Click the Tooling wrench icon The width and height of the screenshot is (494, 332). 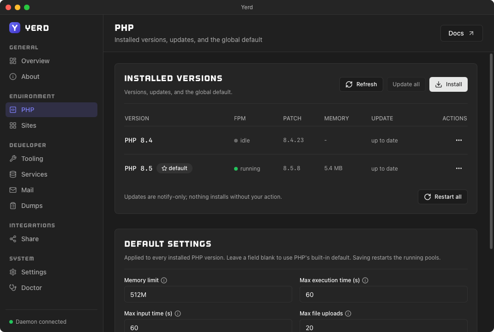(x=13, y=159)
